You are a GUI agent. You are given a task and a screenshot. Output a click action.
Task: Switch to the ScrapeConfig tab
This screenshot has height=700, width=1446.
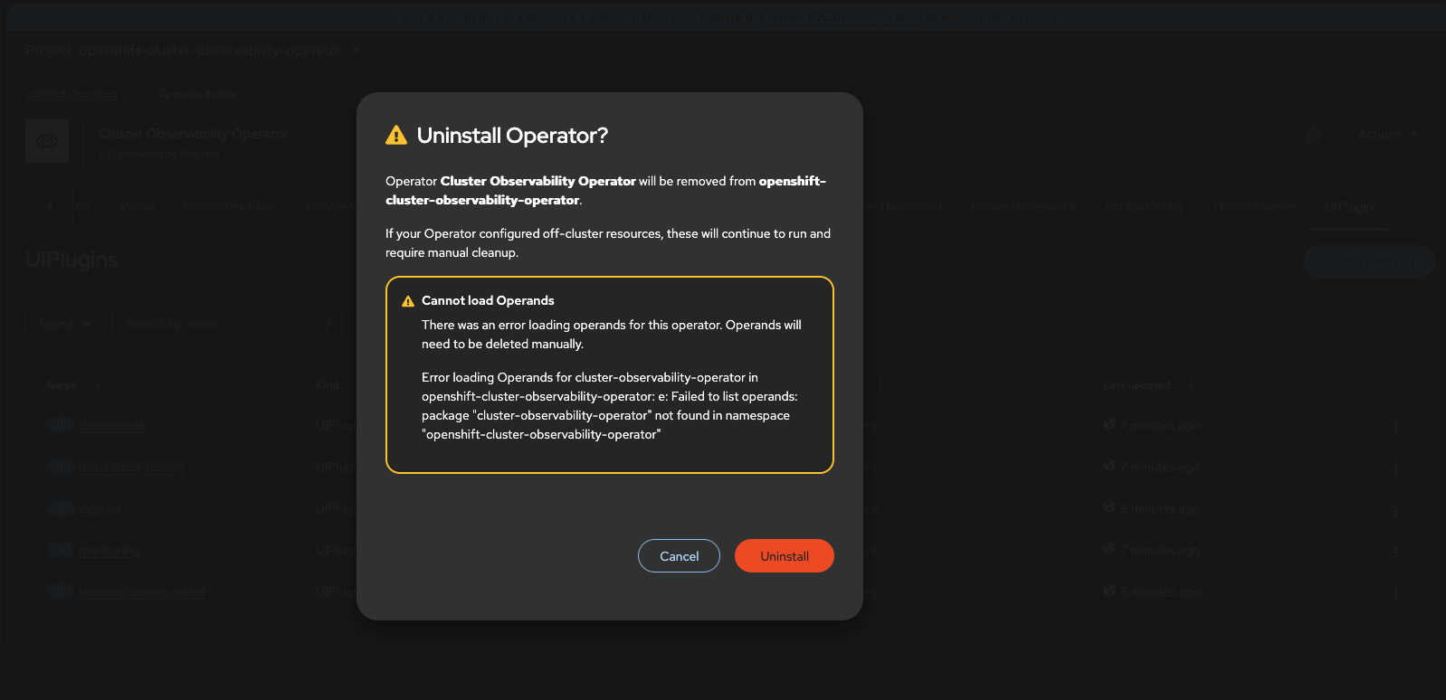pyautogui.click(x=1144, y=206)
